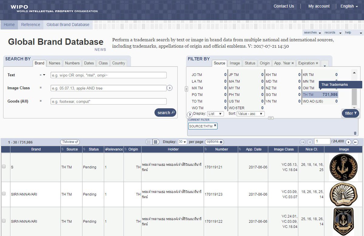Go to the next results page icon

click(349, 142)
